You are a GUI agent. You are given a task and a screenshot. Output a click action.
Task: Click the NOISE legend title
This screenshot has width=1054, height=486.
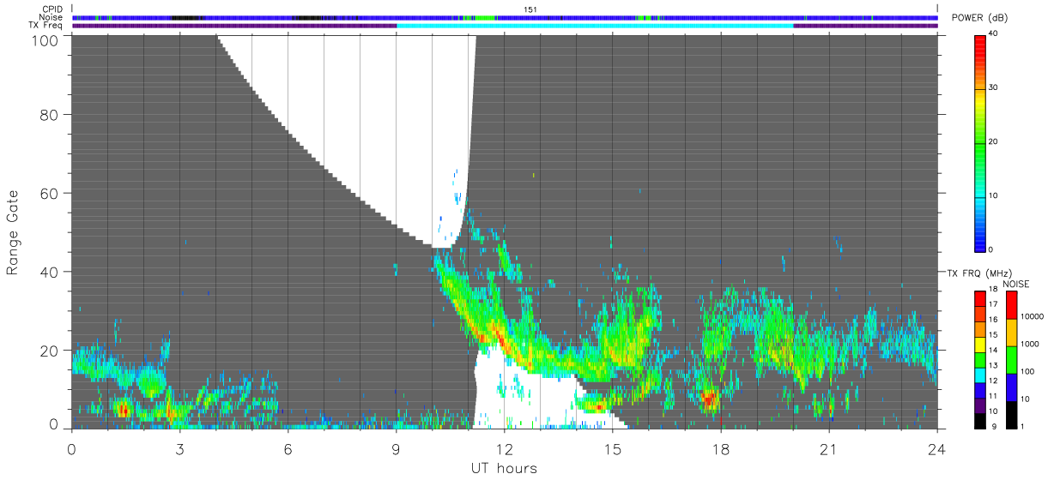(x=1016, y=284)
